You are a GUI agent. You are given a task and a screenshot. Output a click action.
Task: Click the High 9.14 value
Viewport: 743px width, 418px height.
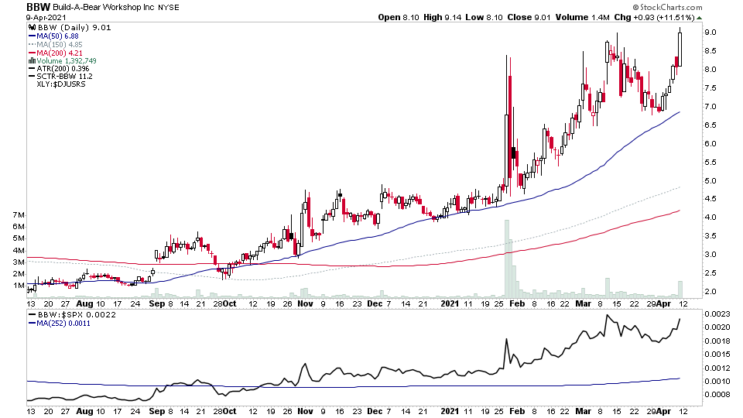(x=442, y=17)
